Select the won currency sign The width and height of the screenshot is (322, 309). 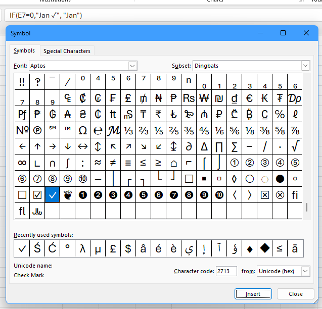click(x=204, y=98)
